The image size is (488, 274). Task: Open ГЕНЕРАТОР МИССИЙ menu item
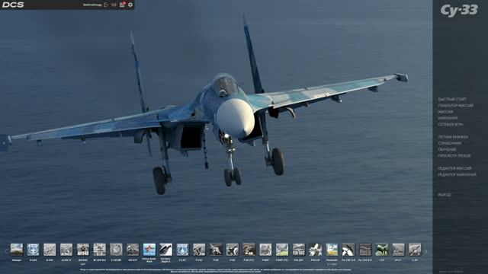pos(456,106)
